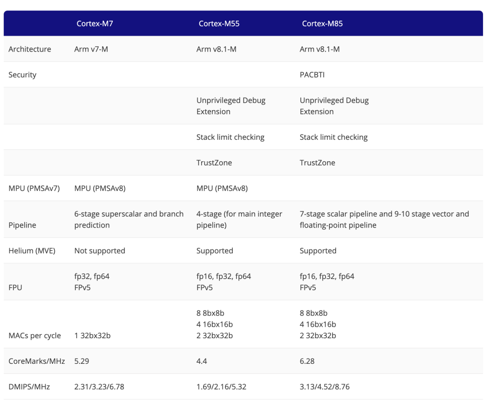The width and height of the screenshot is (493, 410).
Task: Click the Cortex-M7 column header
Action: pyautogui.click(x=94, y=24)
